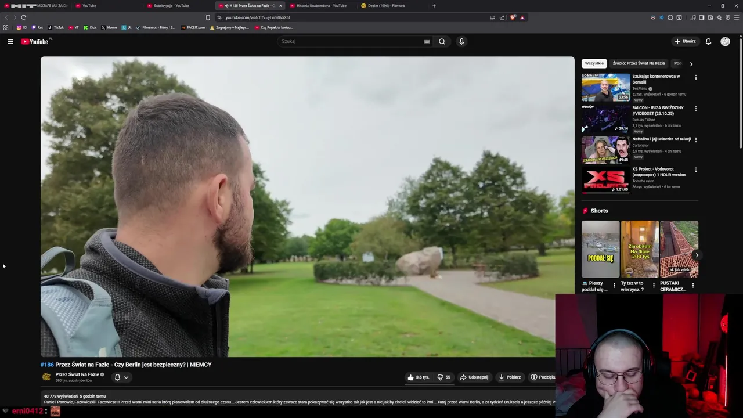Select the Wszystkie filter chip

[594, 63]
